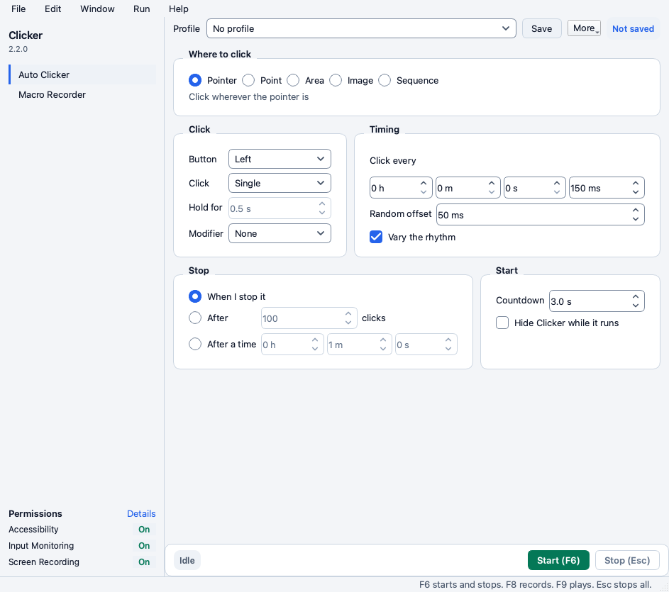Open the Click type dropdown set to Single
The height and width of the screenshot is (592, 669).
pos(280,183)
